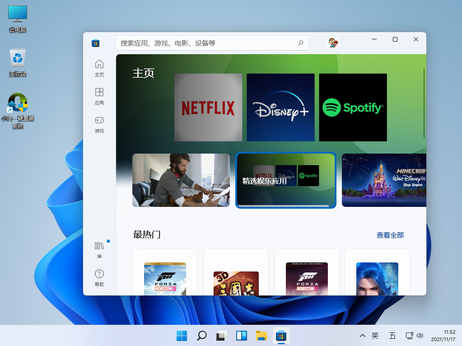Open the 3D 三国志 game card
This screenshot has height=346, width=462.
point(236,272)
